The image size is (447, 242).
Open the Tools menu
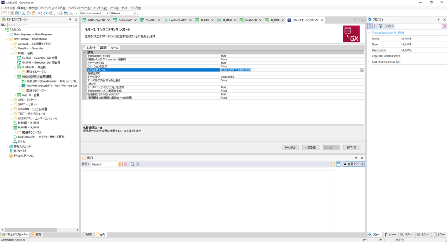114,8
